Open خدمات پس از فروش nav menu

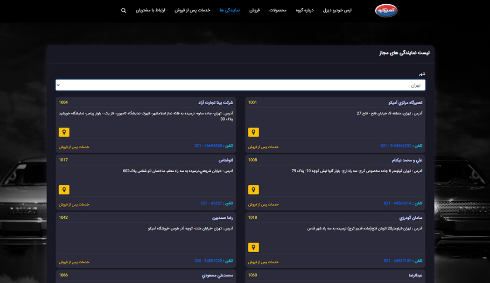click(192, 10)
